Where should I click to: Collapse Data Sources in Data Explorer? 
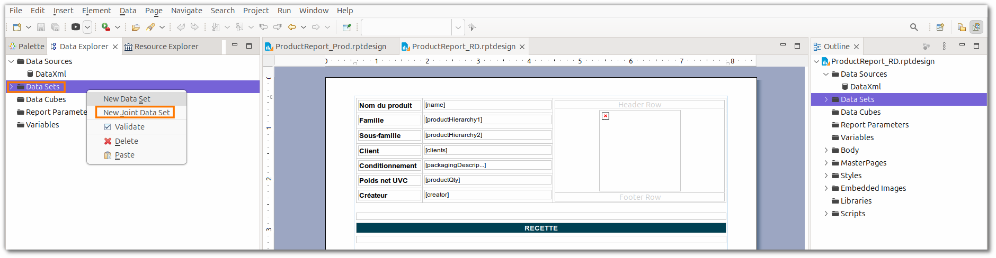click(x=11, y=61)
